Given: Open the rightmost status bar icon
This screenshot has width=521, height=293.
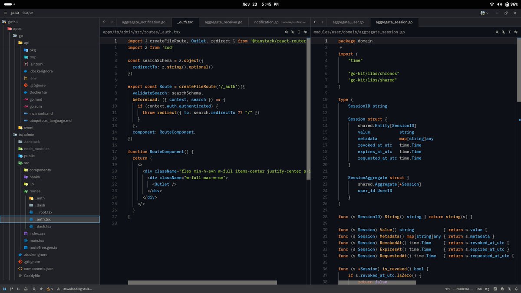Looking at the screenshot, I should [x=516, y=289].
